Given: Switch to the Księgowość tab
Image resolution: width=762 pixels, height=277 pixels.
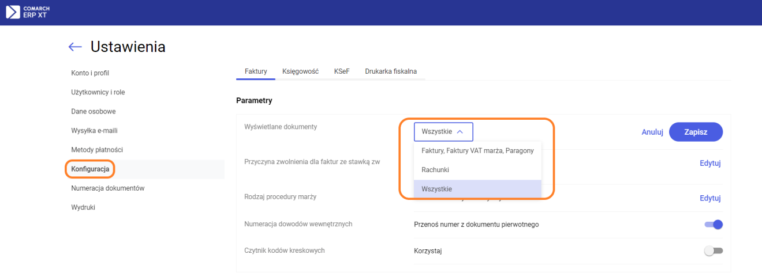Looking at the screenshot, I should 300,71.
